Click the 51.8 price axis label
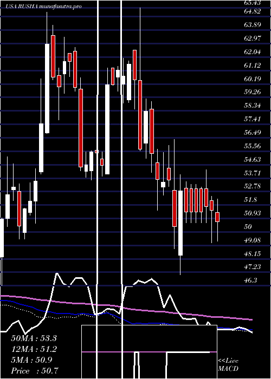Viewport: 271px width, 379px height. [x=250, y=200]
